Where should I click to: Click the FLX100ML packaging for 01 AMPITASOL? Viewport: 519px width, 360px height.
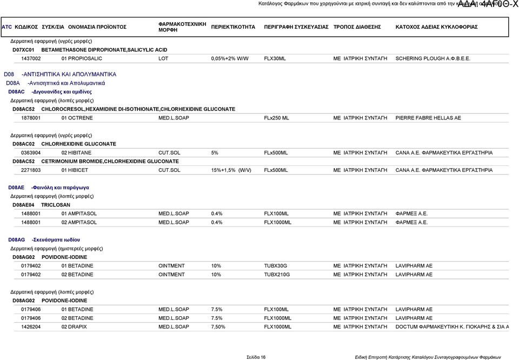(x=276, y=214)
